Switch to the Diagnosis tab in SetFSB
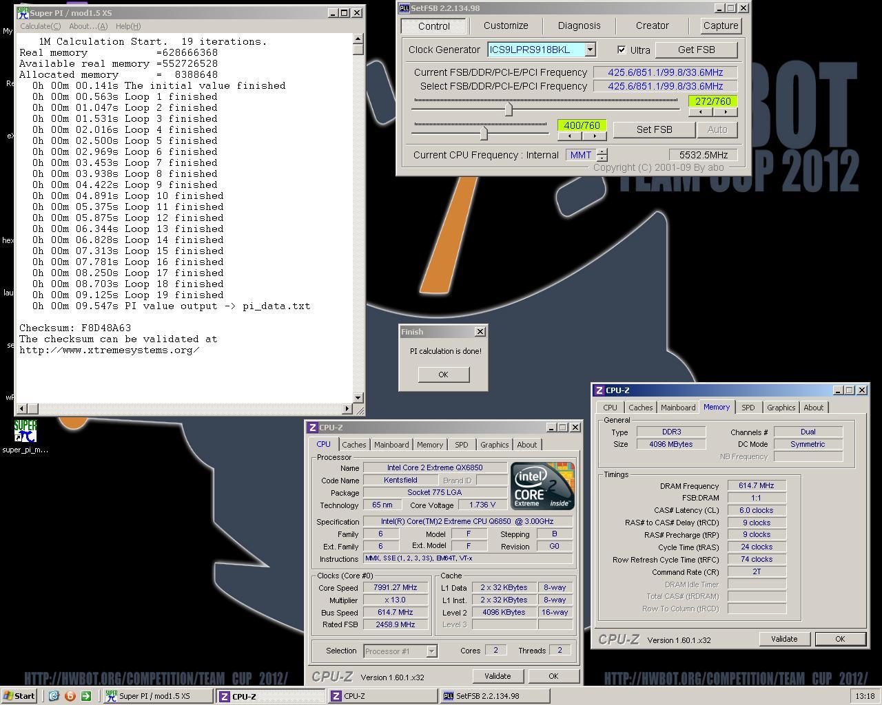 coord(579,25)
